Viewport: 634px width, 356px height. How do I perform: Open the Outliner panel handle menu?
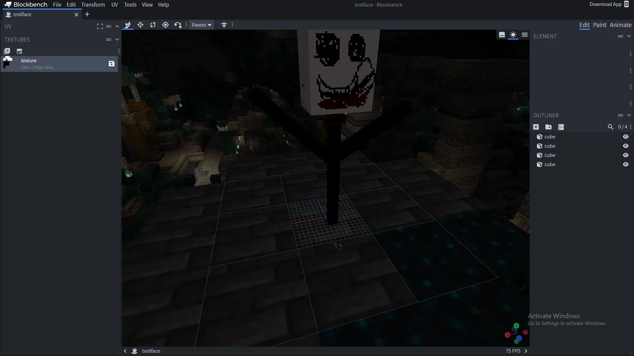coord(620,115)
